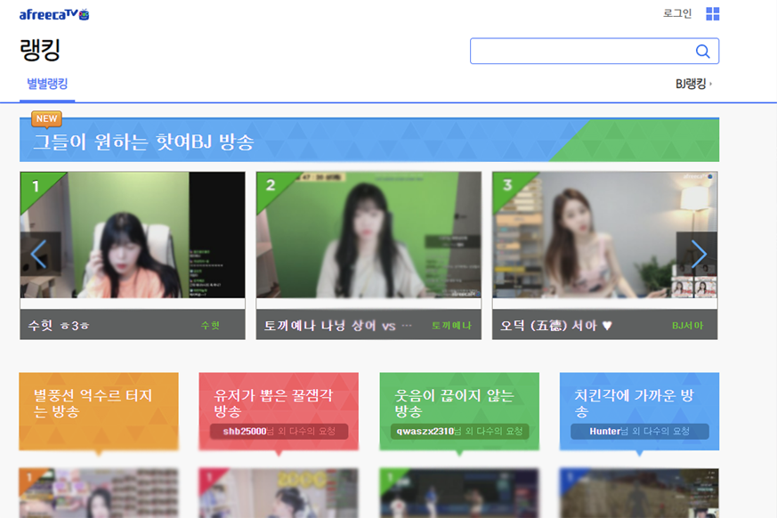Select the 별풍선 억수르 터지는 방송 card

[x=98, y=411]
